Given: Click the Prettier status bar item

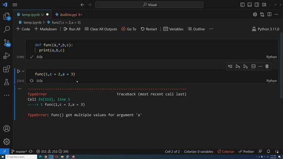Looking at the screenshot, I should [x=246, y=151].
